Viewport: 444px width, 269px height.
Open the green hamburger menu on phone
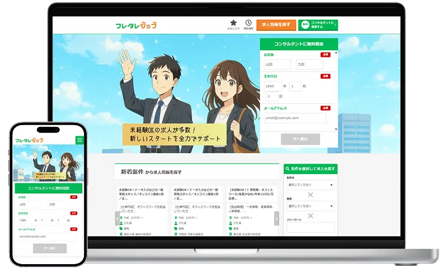79,140
